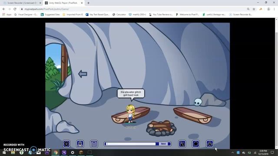Focus the game chat text input
The image size is (278, 156).
131,144
